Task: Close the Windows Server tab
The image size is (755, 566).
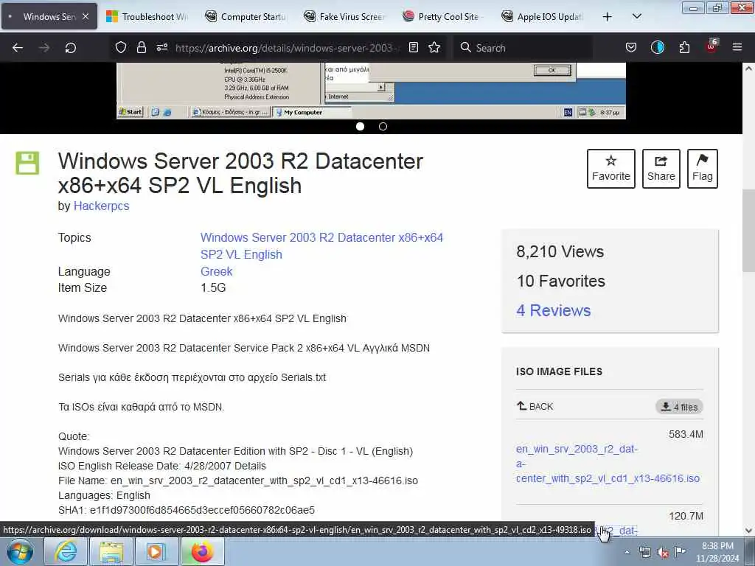Action: (x=86, y=16)
